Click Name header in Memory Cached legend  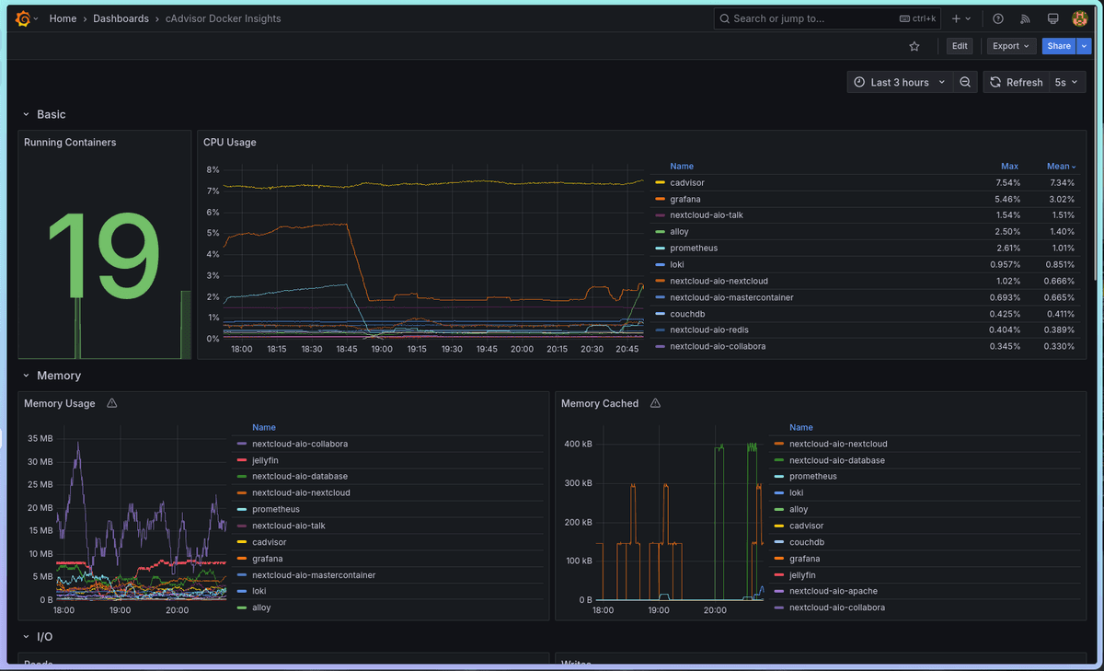pos(801,427)
